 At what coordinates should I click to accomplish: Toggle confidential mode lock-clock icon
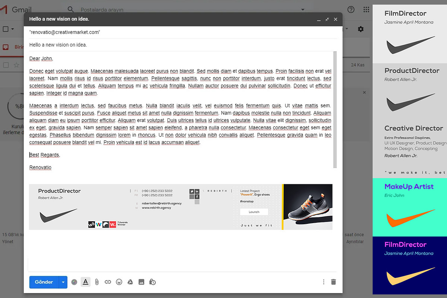click(152, 282)
